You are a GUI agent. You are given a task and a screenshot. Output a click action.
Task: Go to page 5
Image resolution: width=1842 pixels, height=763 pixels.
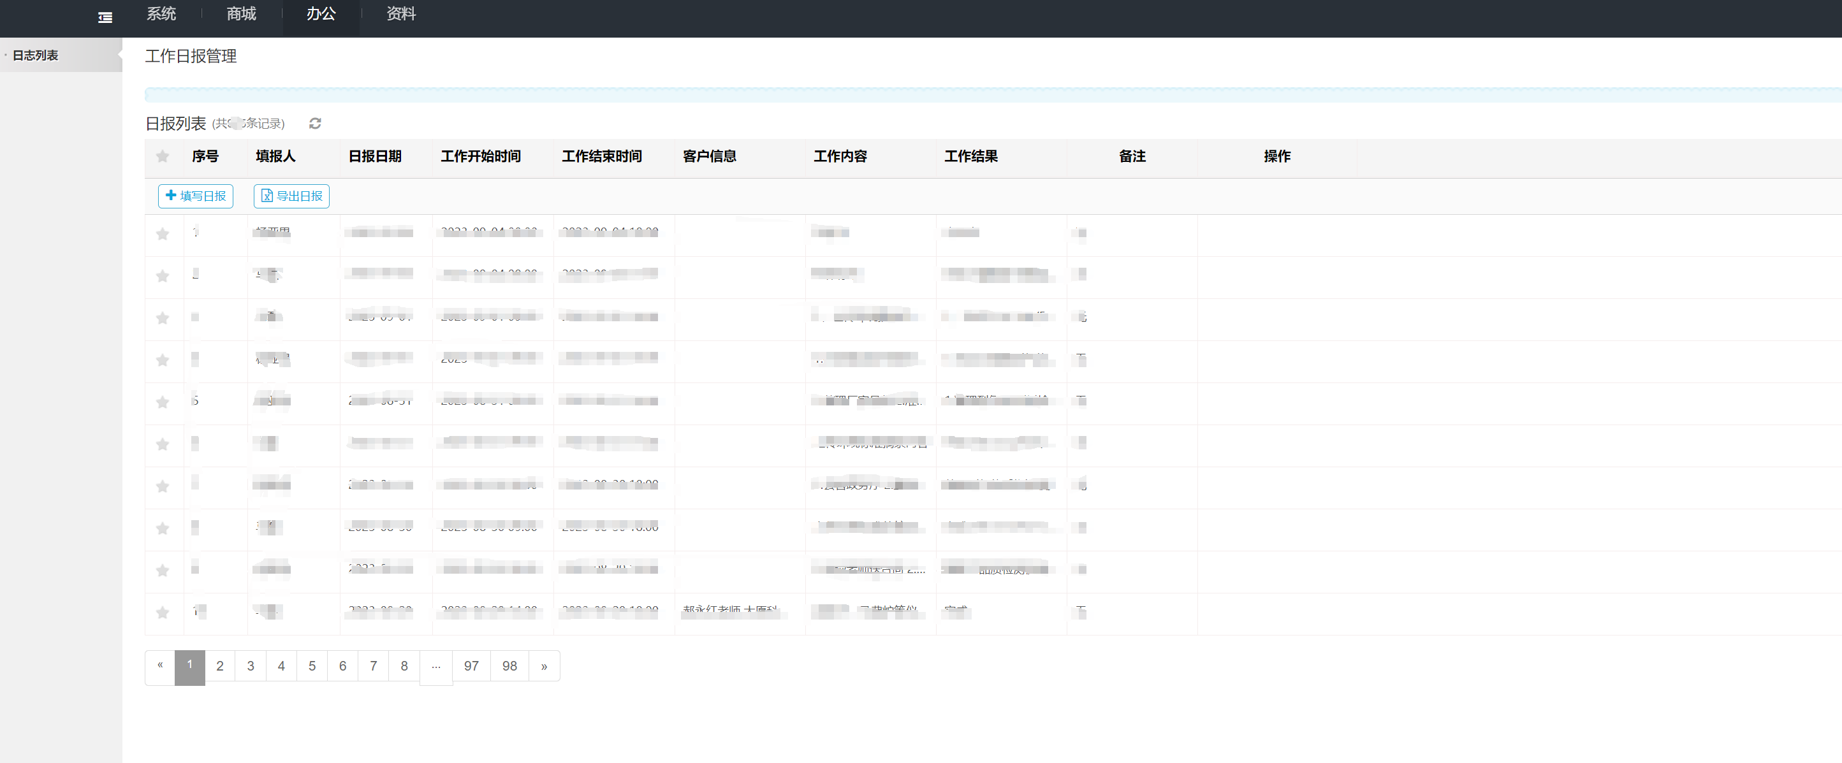click(x=312, y=665)
